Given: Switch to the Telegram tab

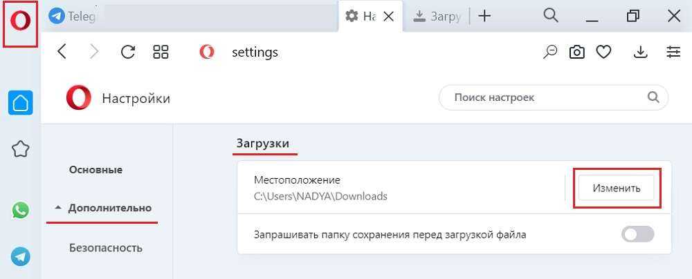Looking at the screenshot, I should coord(72,16).
